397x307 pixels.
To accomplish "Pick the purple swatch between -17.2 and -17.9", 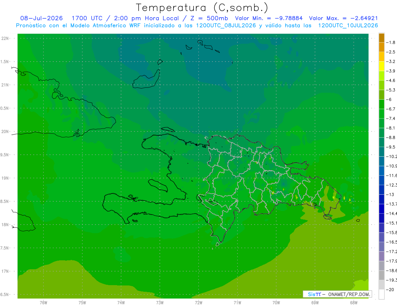I will tap(381, 256).
